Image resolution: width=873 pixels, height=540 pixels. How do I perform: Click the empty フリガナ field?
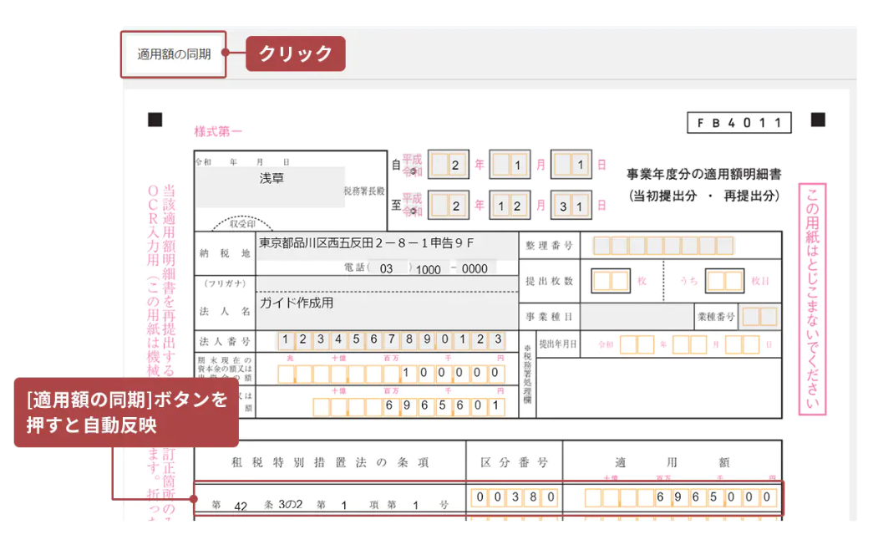[x=387, y=283]
